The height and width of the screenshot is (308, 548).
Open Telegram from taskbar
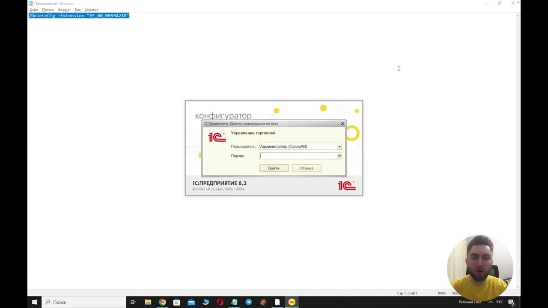tap(248, 302)
